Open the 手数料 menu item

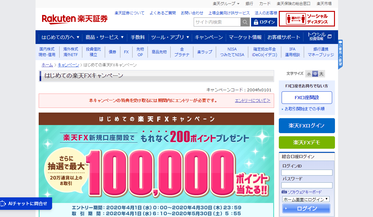click(x=138, y=37)
